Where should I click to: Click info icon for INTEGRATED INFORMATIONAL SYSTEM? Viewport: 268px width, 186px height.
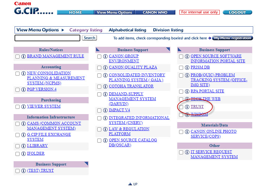tap(105, 118)
